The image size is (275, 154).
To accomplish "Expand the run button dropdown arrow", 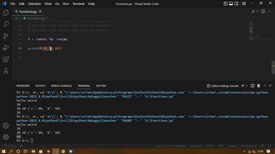I will point(257,12).
